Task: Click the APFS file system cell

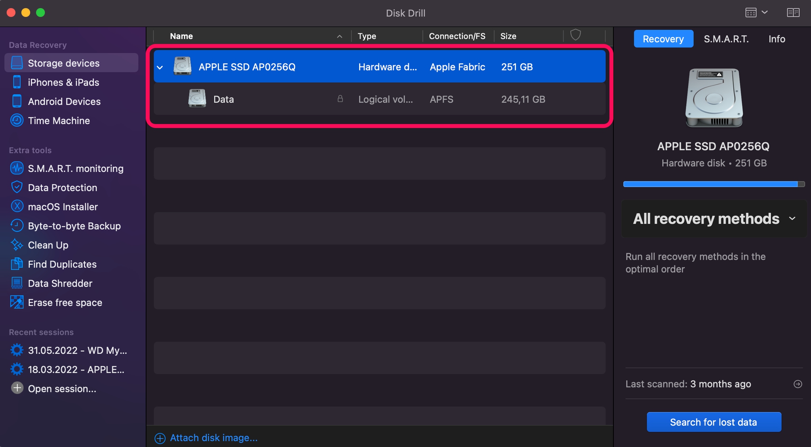Action: (442, 99)
